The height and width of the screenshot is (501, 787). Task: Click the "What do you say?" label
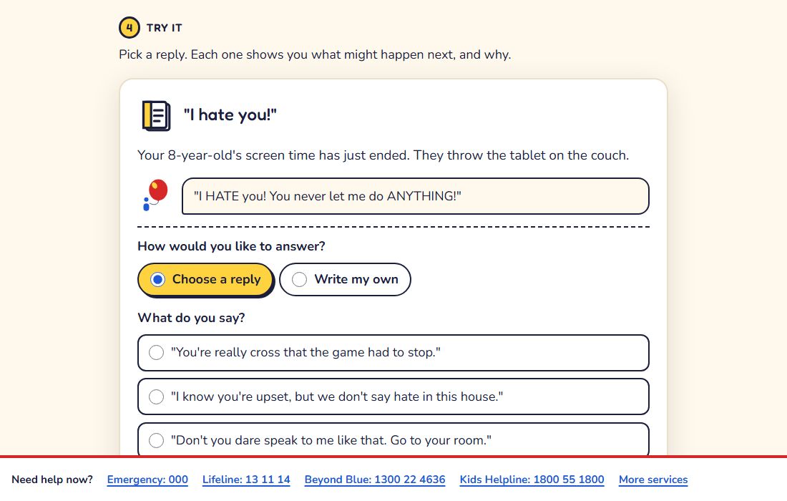[191, 318]
